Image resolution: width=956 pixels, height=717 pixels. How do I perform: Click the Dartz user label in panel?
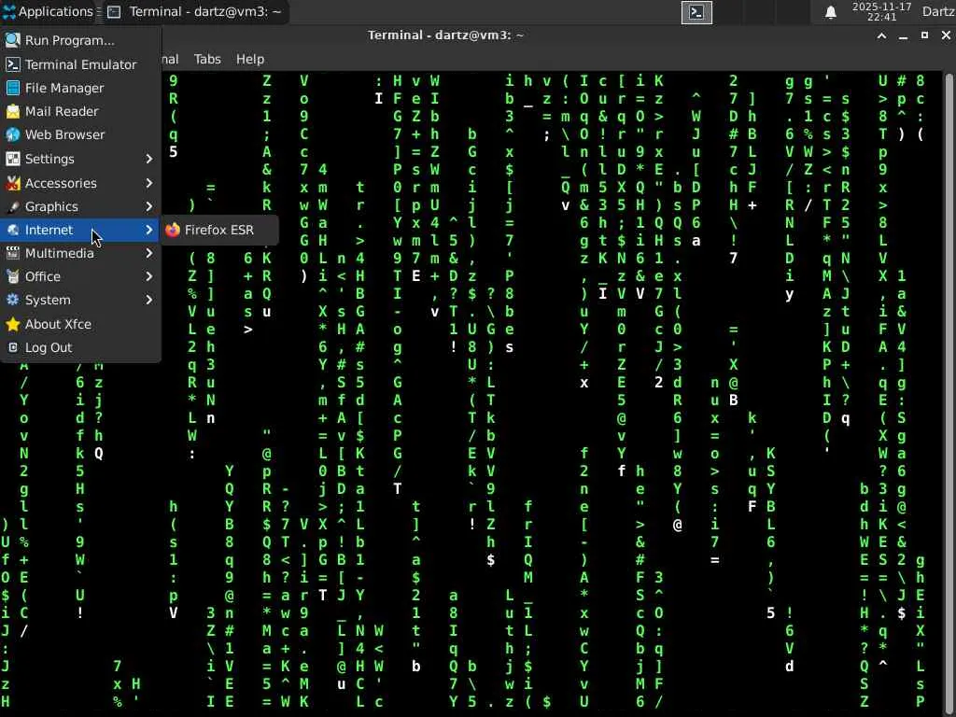[937, 11]
